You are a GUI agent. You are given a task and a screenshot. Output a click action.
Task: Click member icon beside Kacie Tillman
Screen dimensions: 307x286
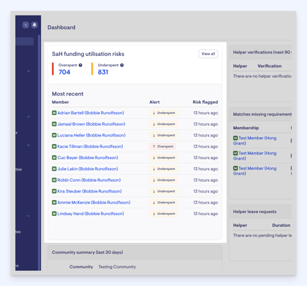coord(54,146)
